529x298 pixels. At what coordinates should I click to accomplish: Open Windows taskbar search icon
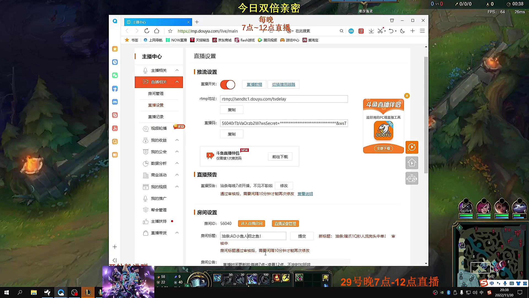click(20, 292)
